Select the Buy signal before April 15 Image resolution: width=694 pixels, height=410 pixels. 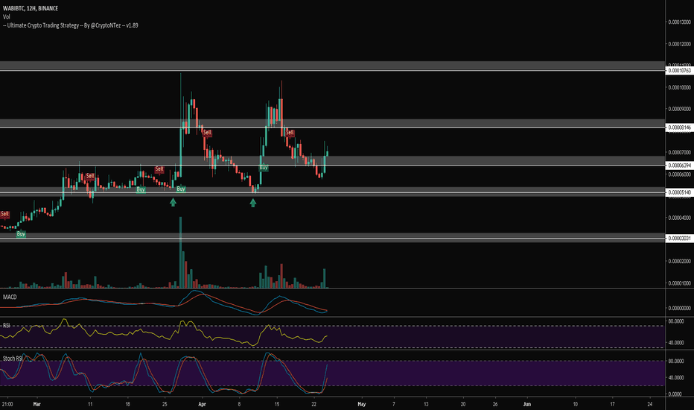pyautogui.click(x=264, y=168)
